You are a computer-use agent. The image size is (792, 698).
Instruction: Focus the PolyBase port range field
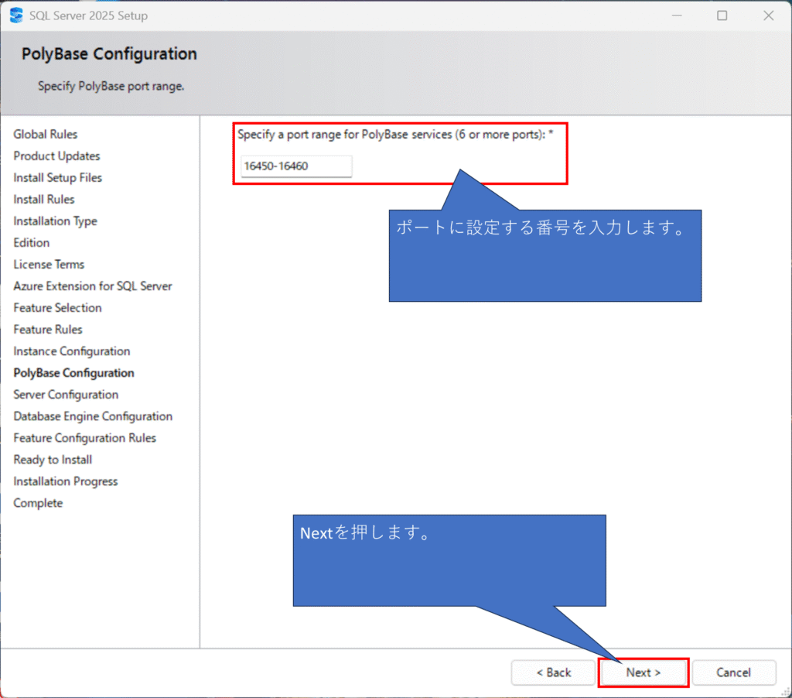(296, 166)
